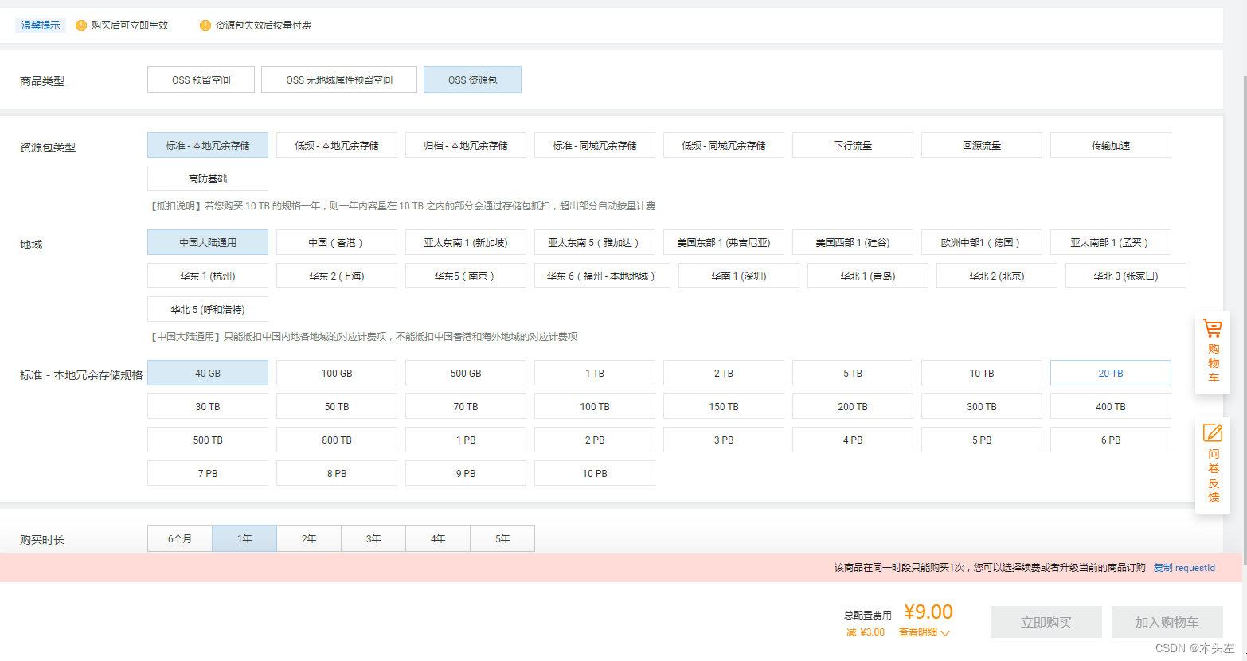Select 华北 1 (青岛) region

[868, 276]
